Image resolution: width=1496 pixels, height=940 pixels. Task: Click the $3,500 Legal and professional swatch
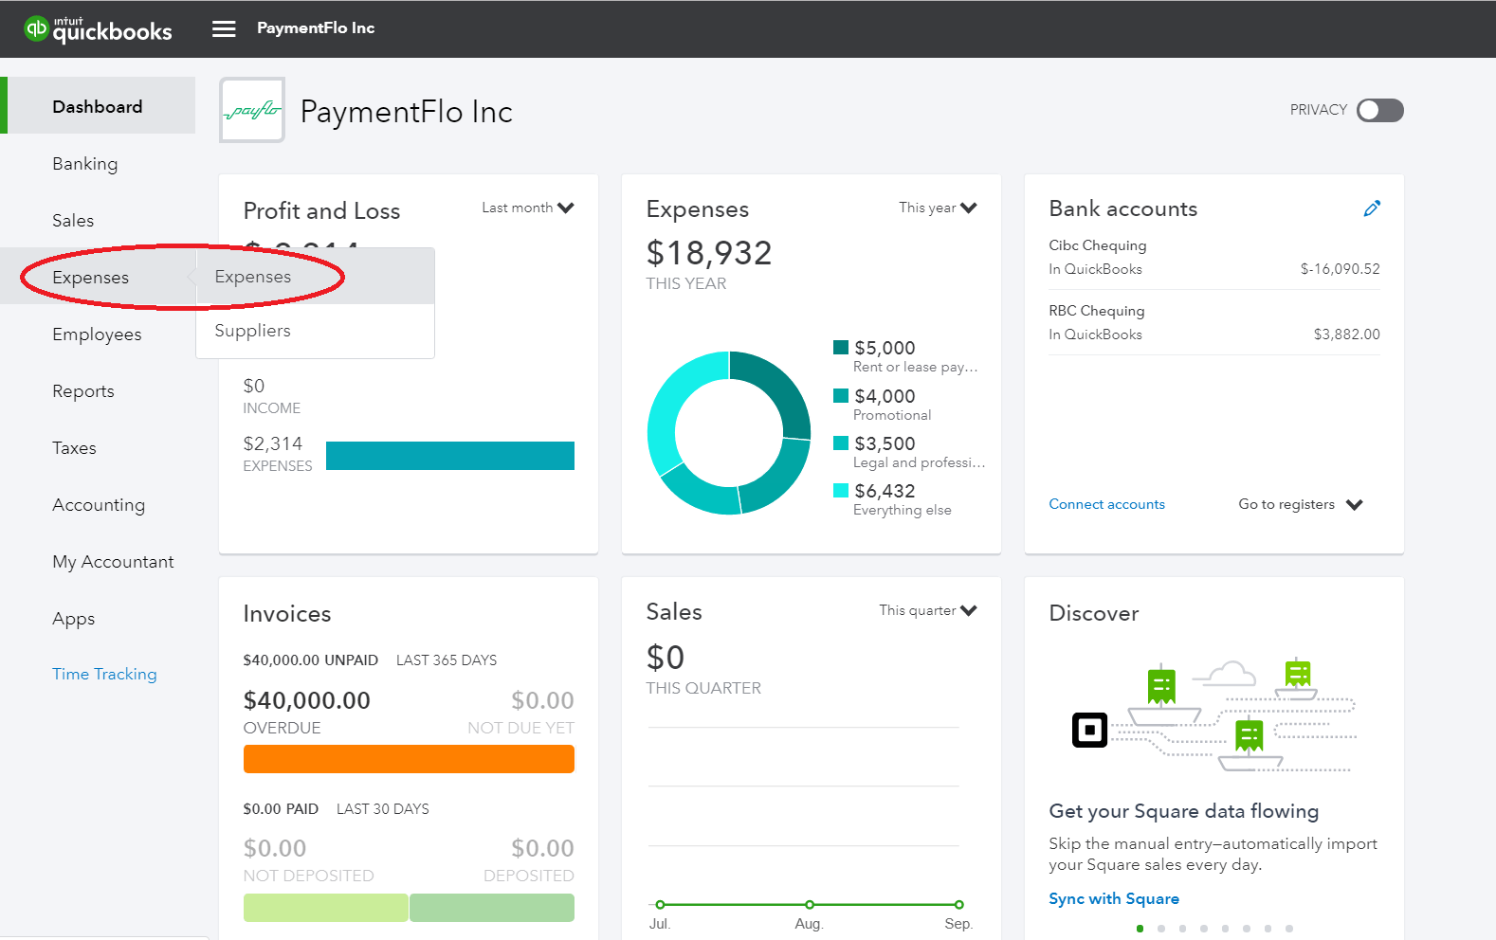click(841, 443)
